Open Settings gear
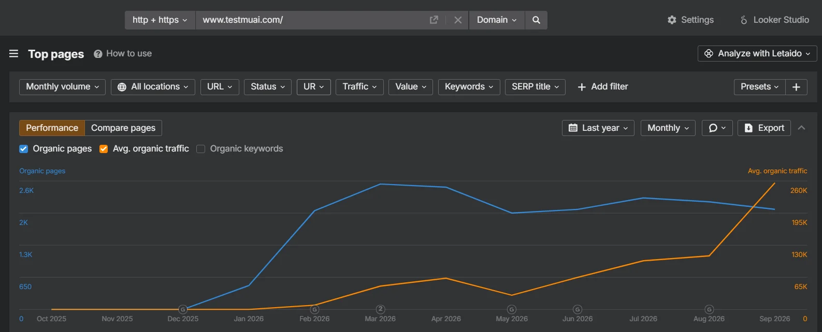 coord(690,20)
